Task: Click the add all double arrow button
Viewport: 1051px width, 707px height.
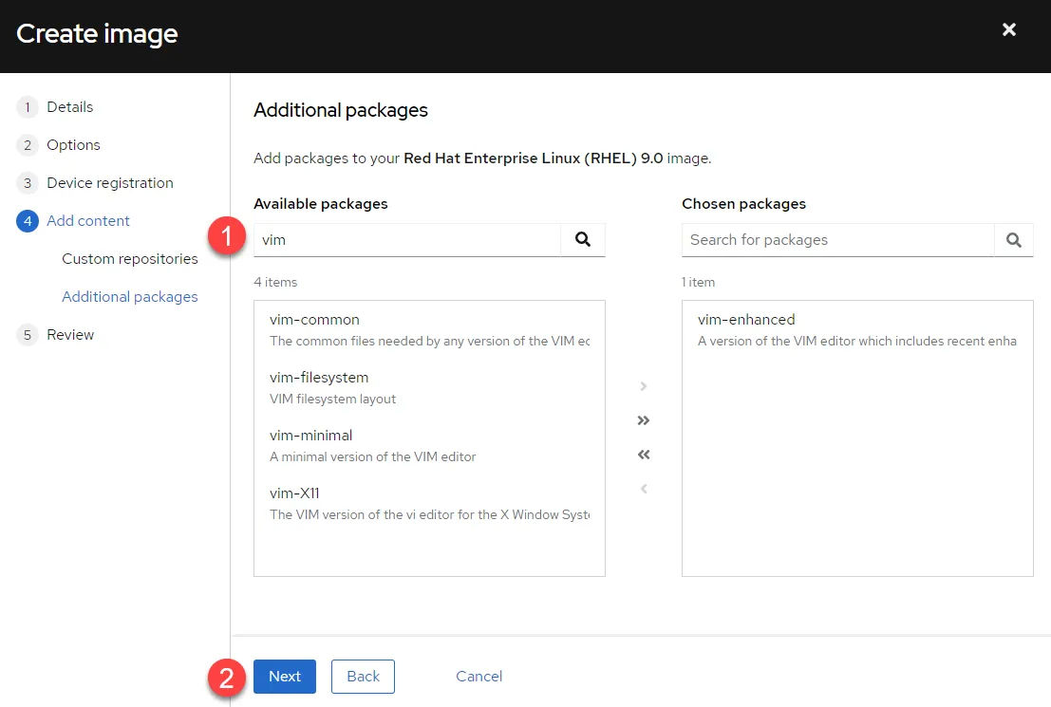Action: pos(644,420)
